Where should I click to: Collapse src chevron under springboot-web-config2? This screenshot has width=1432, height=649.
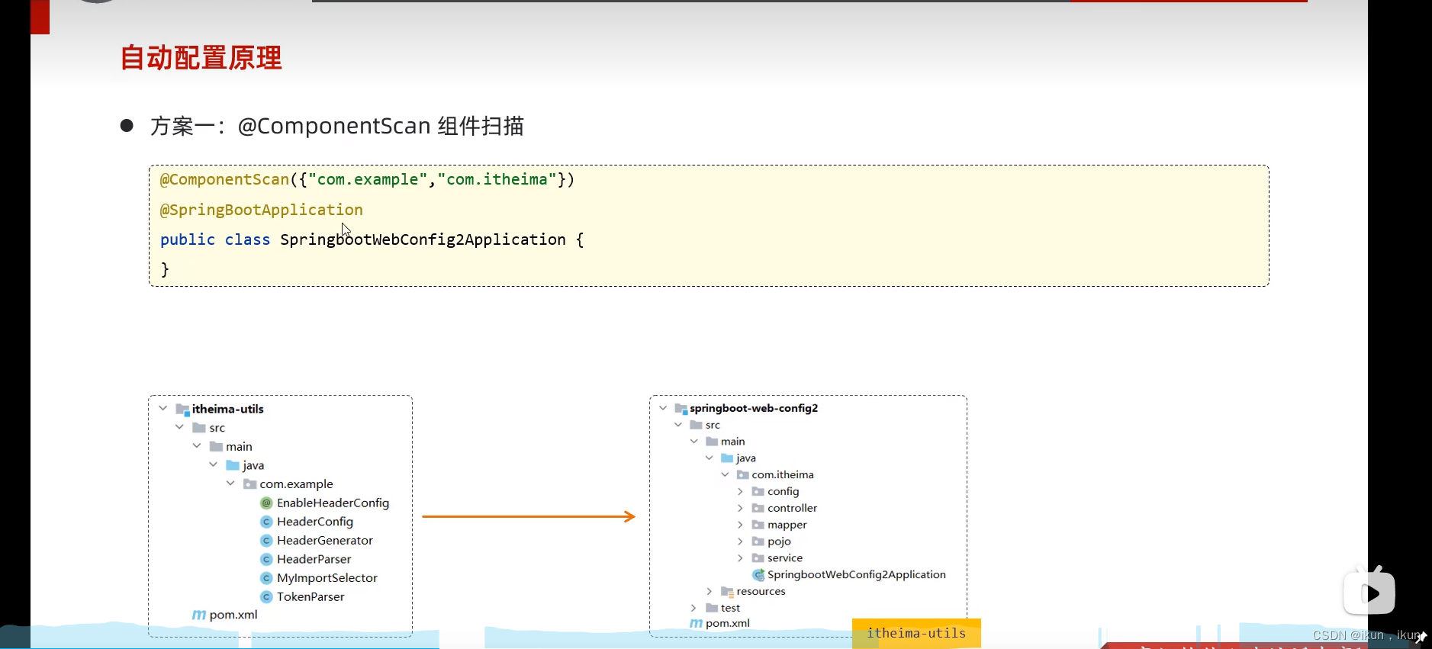678,425
